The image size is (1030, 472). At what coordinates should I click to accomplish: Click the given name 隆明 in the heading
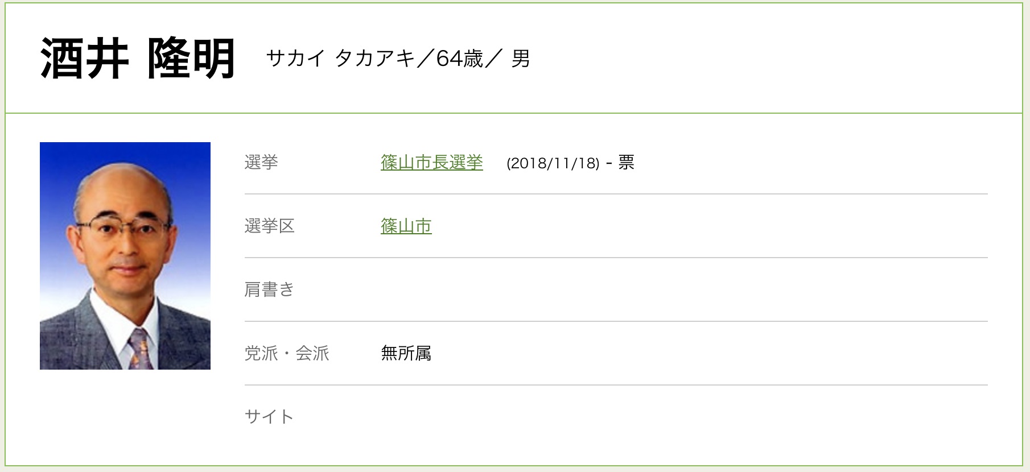coord(191,59)
